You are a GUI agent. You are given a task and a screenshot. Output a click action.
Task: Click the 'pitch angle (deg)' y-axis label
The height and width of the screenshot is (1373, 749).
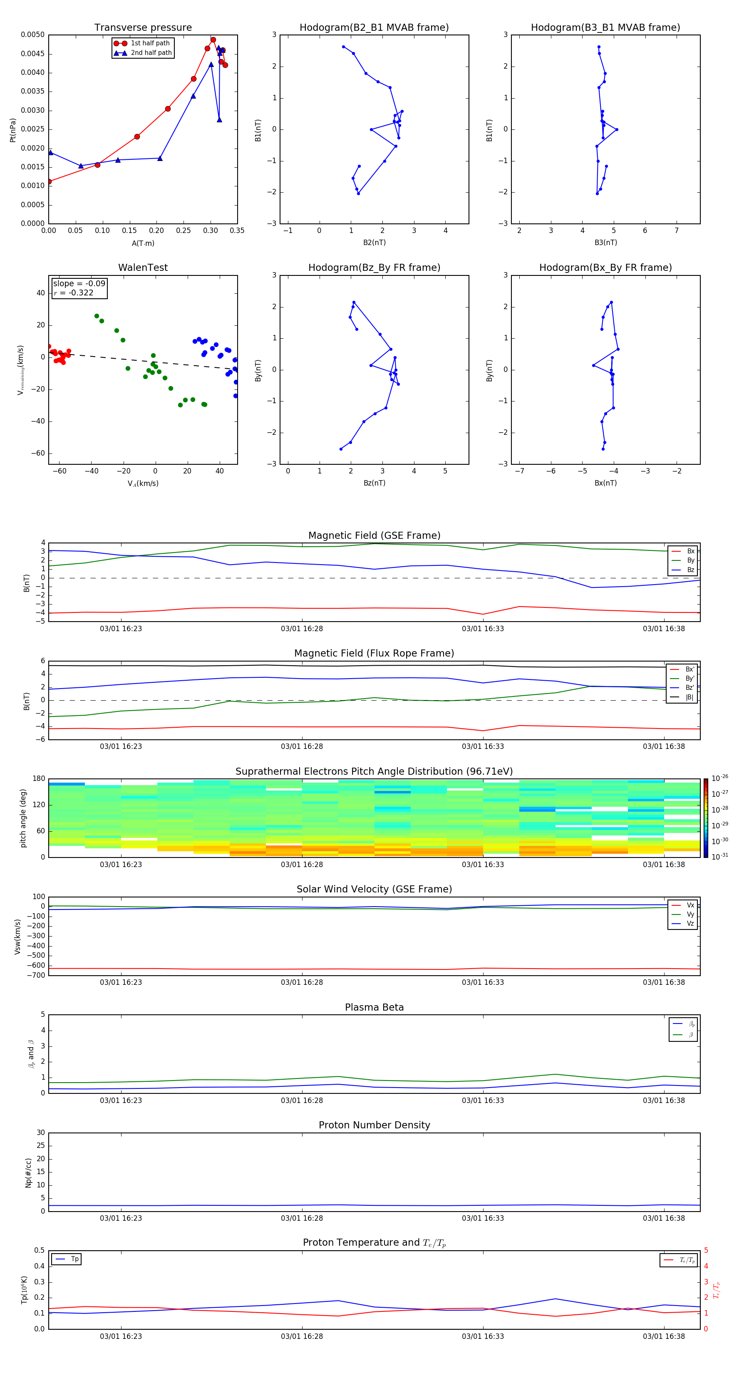(23, 818)
